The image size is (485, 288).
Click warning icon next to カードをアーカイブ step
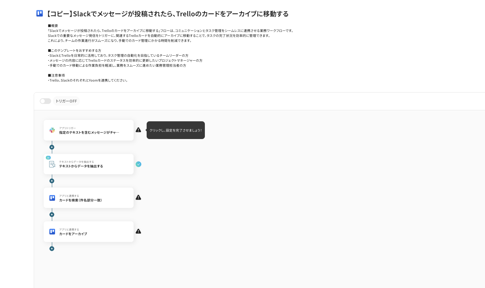click(138, 231)
